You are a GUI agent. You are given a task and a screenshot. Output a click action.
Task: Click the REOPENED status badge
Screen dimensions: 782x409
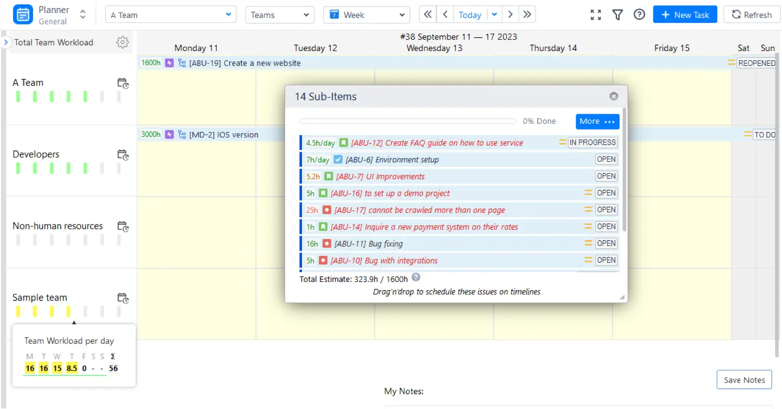pos(756,63)
